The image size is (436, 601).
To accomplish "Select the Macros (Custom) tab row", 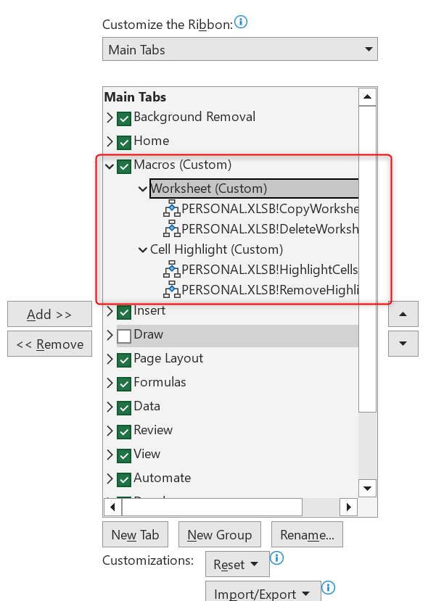I will click(x=183, y=165).
